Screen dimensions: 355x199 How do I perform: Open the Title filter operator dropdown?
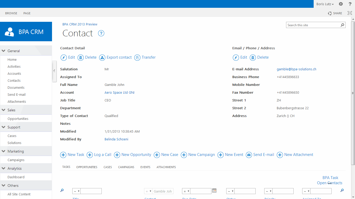(x=76, y=191)
